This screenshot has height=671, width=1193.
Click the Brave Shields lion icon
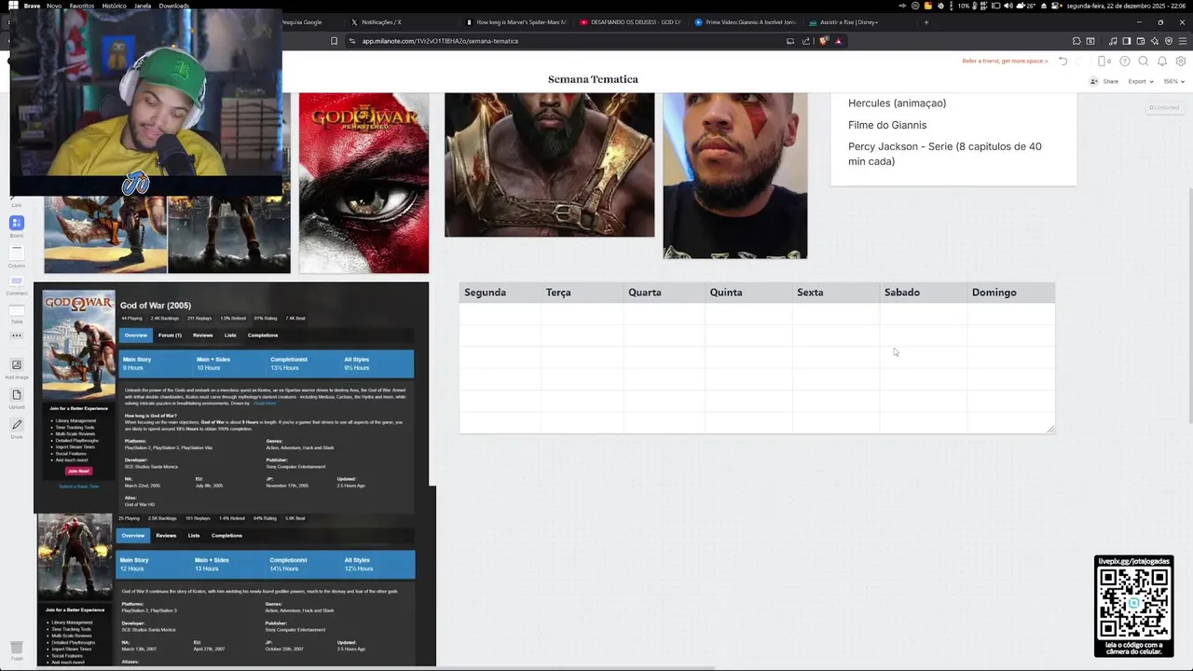coord(824,41)
